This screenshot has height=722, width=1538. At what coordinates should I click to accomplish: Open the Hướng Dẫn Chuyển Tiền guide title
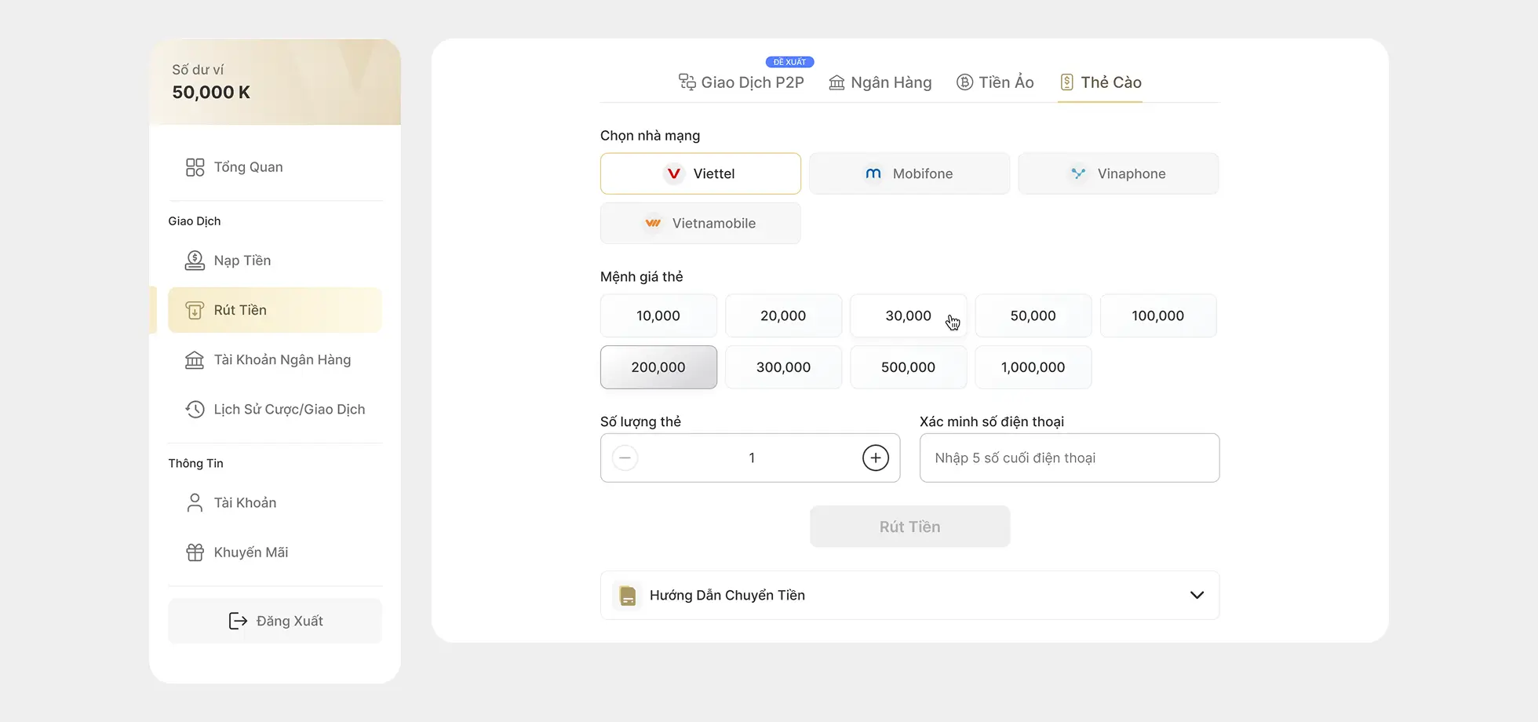pyautogui.click(x=727, y=595)
